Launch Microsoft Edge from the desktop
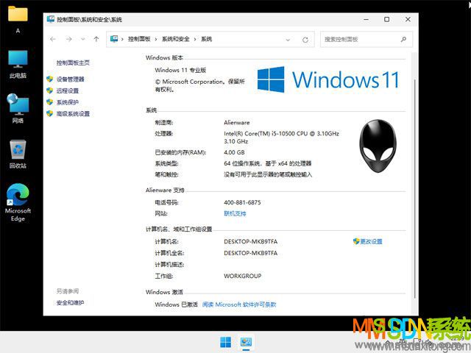This screenshot has height=353, width=471. (x=18, y=202)
